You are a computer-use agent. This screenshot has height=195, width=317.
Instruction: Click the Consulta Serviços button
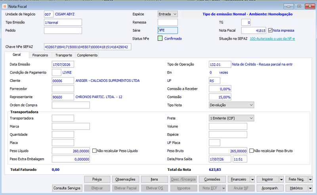point(67,188)
